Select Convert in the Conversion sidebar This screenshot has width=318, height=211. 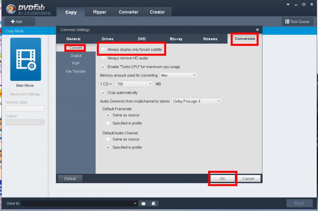[76, 48]
